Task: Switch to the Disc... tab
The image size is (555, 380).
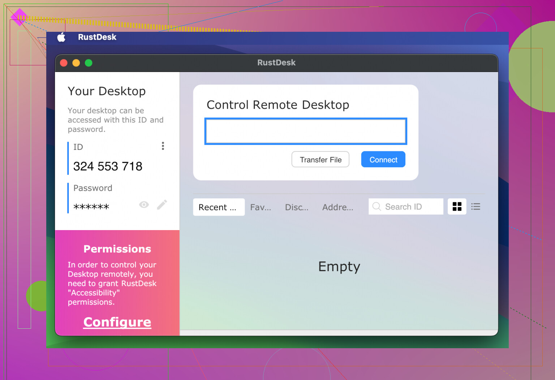Action: click(x=297, y=207)
